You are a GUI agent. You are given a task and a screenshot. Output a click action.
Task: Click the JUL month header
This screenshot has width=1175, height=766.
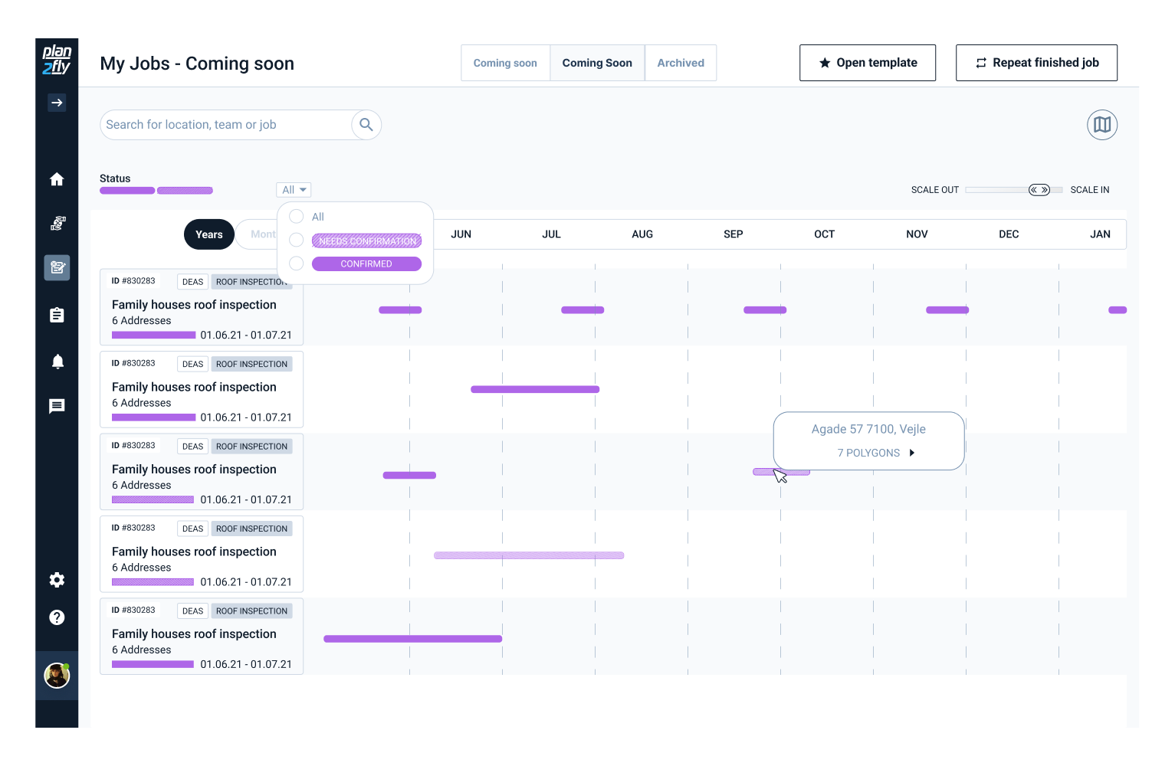coord(551,234)
